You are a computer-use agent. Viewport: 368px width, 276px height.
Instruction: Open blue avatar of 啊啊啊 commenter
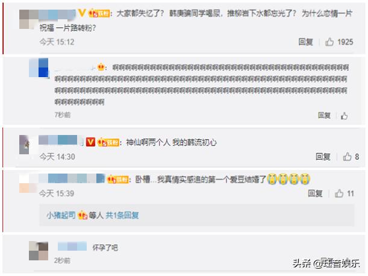click(x=39, y=67)
